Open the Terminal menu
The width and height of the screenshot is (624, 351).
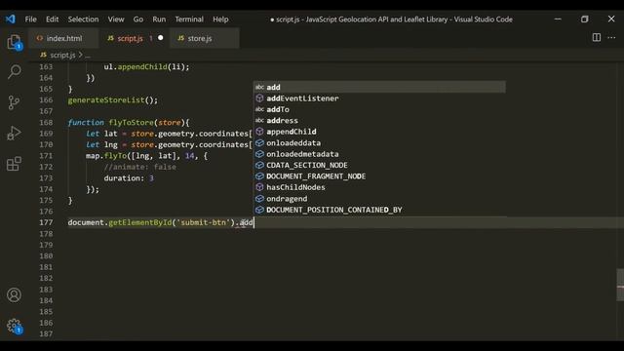[x=189, y=19]
